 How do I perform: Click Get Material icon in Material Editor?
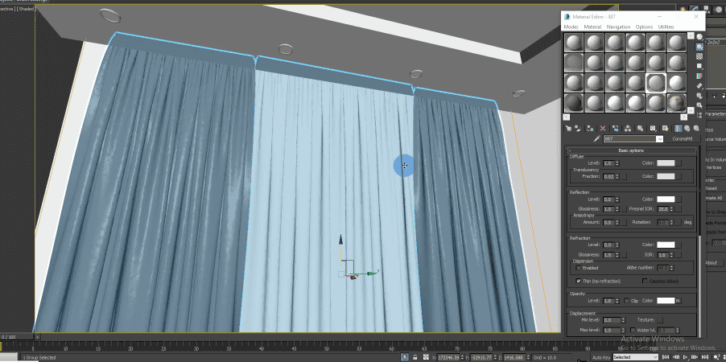click(568, 128)
